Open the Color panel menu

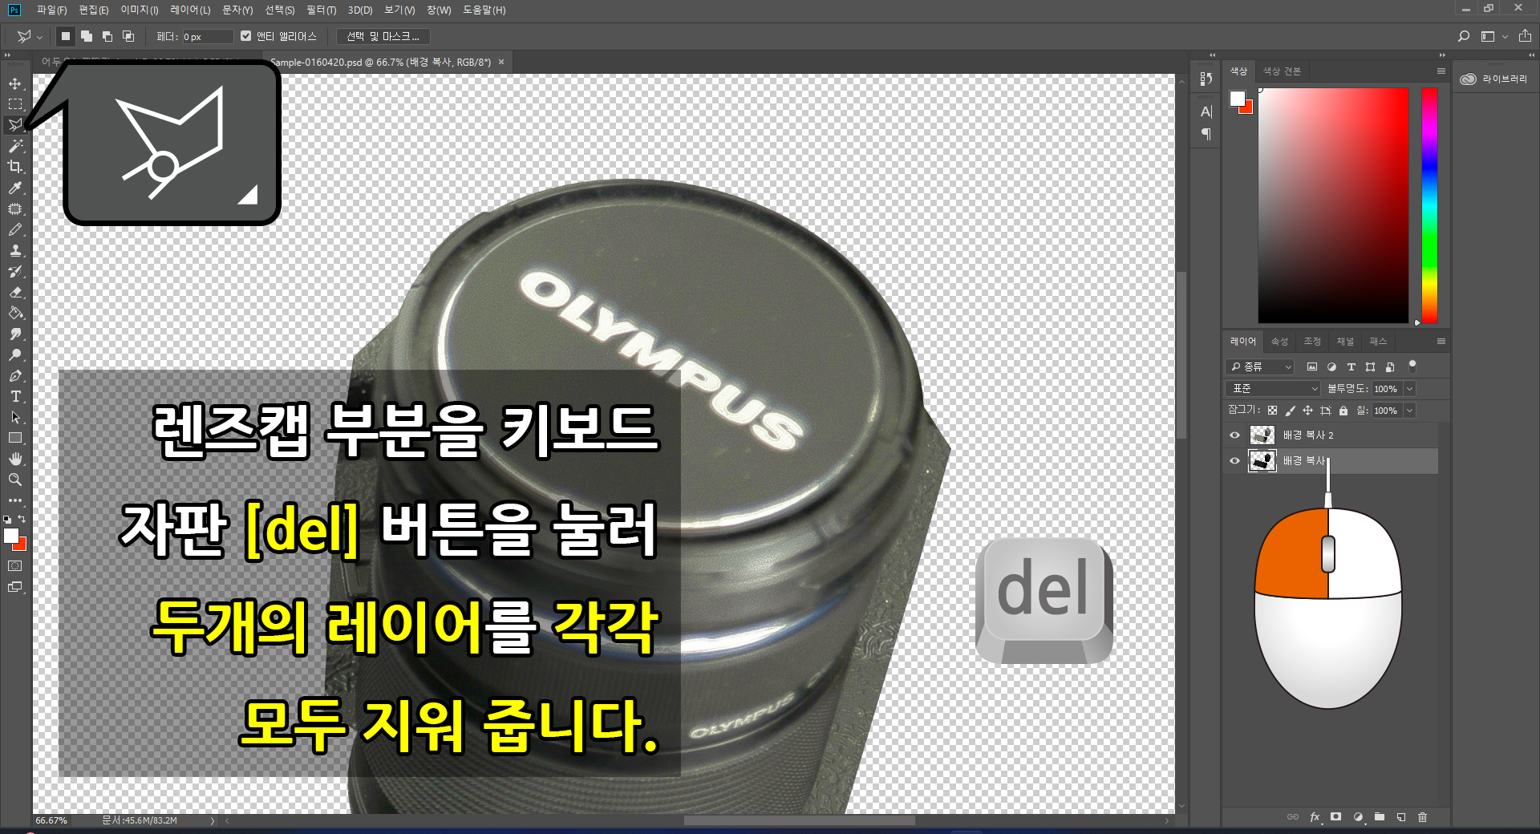click(x=1441, y=71)
